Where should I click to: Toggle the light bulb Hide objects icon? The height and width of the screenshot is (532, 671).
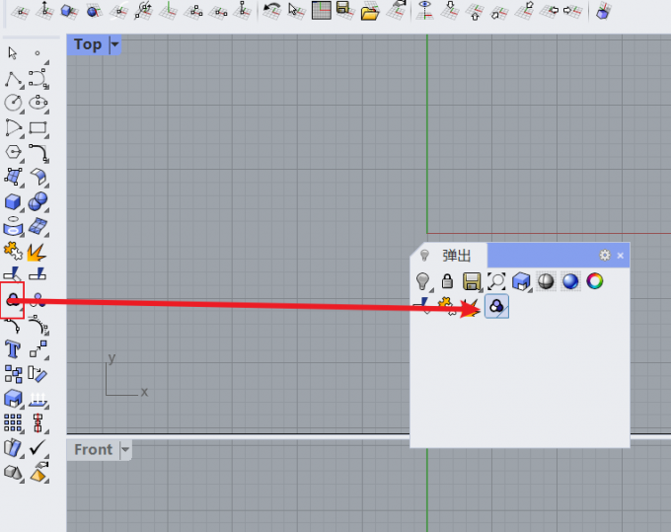tap(423, 281)
